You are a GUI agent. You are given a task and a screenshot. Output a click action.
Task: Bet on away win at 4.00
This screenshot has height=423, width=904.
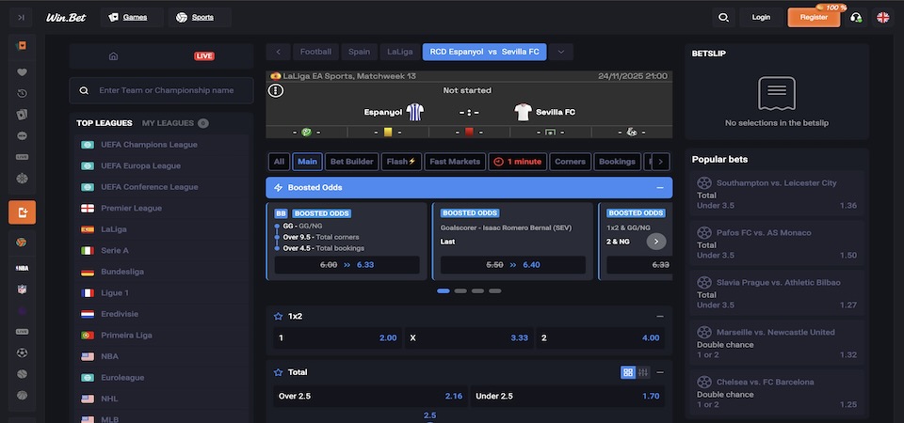coord(600,337)
